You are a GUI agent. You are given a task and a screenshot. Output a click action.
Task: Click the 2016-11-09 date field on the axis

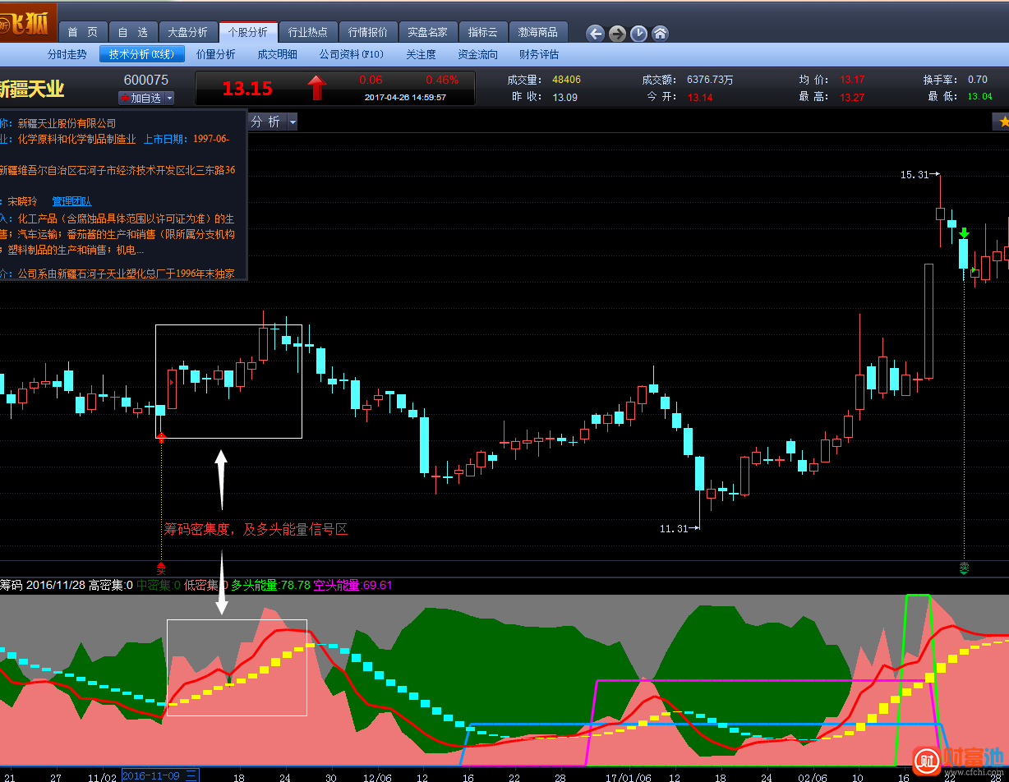[159, 775]
